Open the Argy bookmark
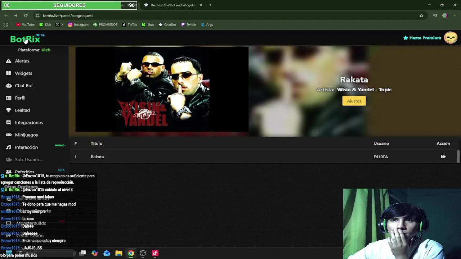The height and width of the screenshot is (259, 461). [x=207, y=24]
